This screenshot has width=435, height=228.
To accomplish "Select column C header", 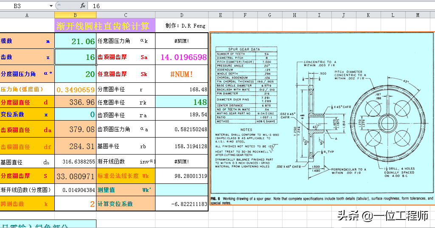I will point(126,15).
